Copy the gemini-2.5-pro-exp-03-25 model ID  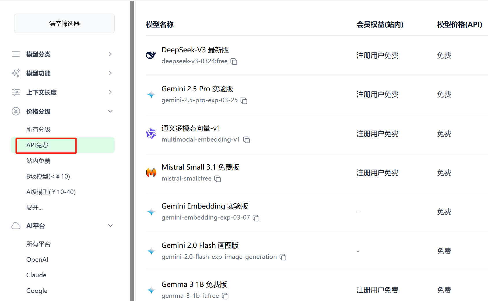pyautogui.click(x=244, y=101)
